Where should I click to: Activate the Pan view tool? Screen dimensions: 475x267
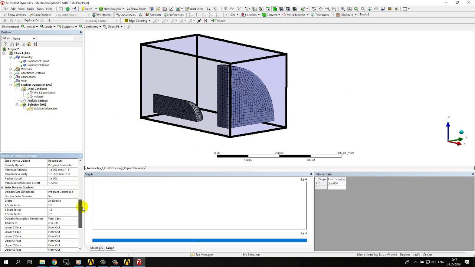[321, 9]
